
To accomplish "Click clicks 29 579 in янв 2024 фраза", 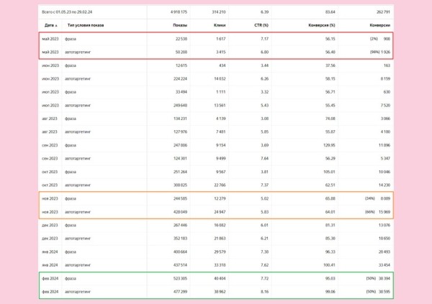I will point(220,252).
